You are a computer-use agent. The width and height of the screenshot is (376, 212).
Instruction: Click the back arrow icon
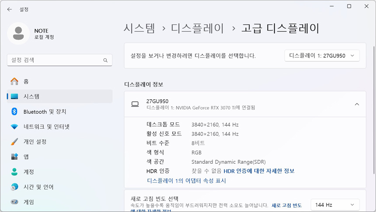10,9
